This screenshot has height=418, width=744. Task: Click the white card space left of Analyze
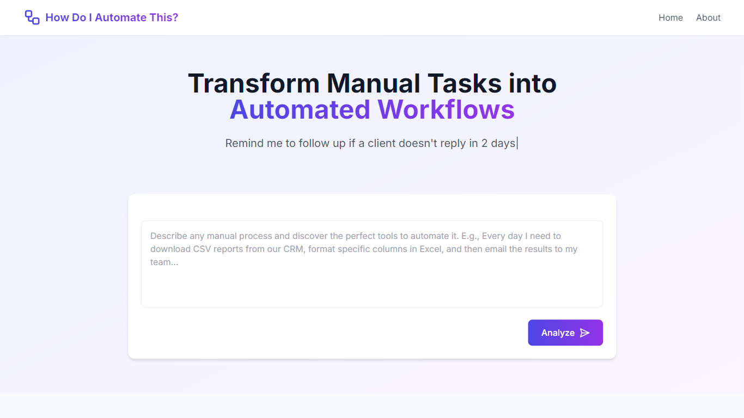tap(327, 333)
